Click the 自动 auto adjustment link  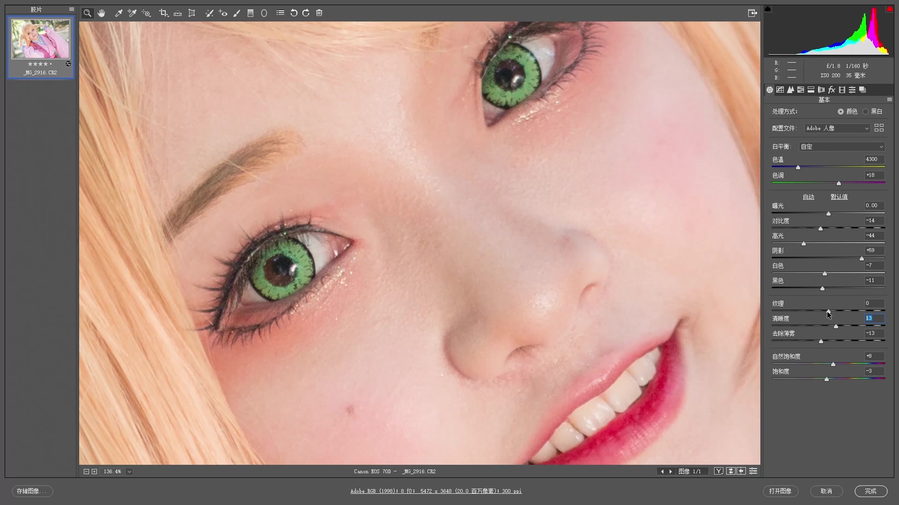tap(808, 197)
